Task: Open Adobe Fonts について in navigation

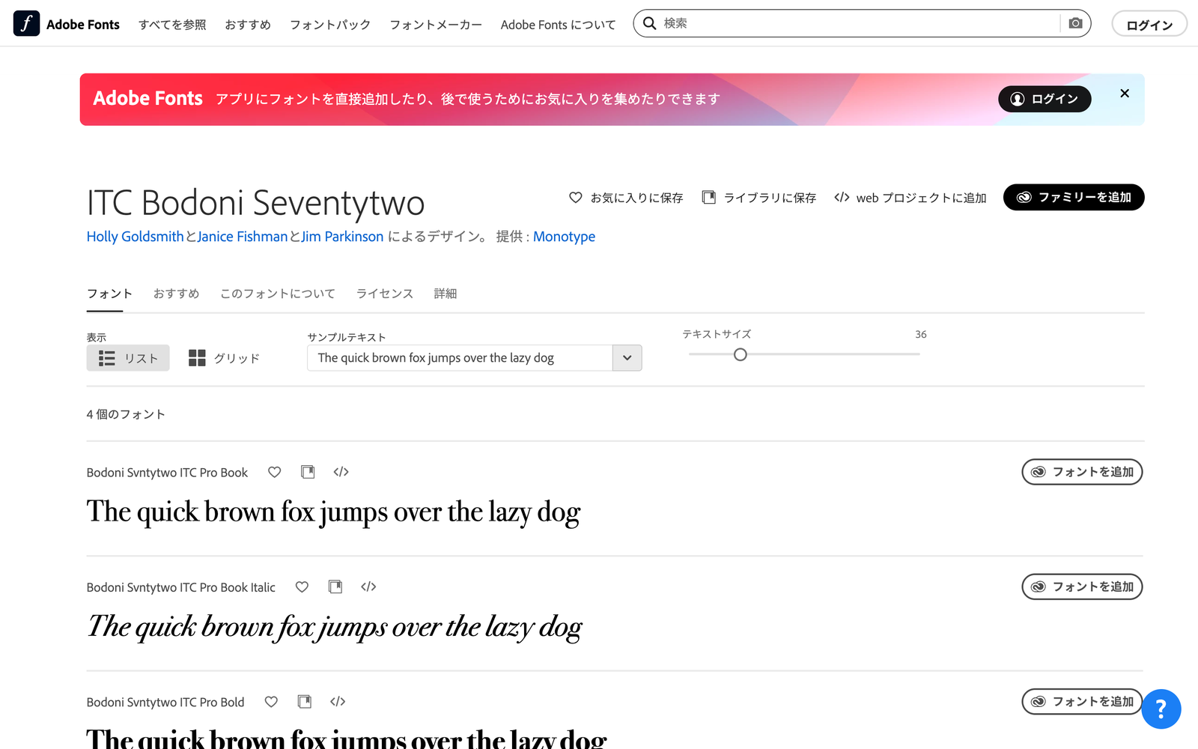Action: pos(558,25)
